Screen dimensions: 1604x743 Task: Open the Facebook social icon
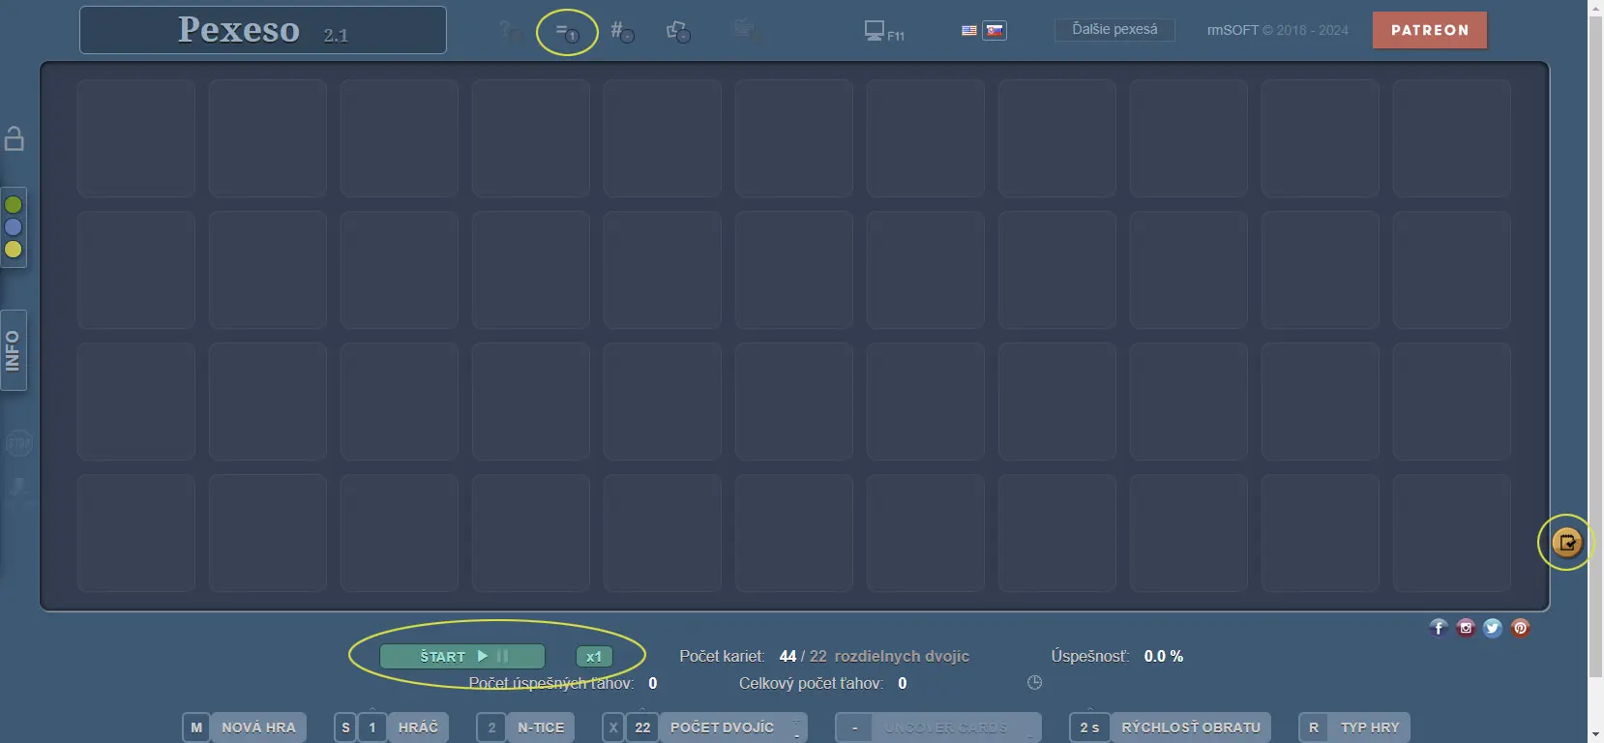click(x=1439, y=628)
